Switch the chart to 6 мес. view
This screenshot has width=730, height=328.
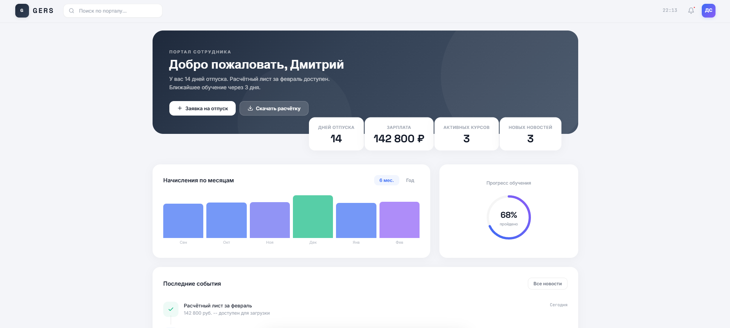click(x=386, y=180)
